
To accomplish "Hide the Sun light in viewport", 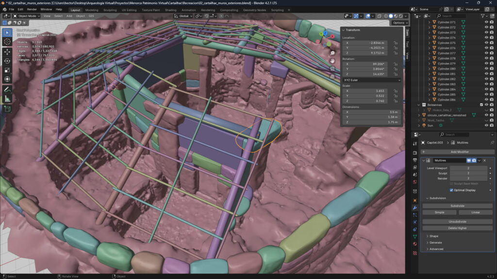I will click(486, 125).
